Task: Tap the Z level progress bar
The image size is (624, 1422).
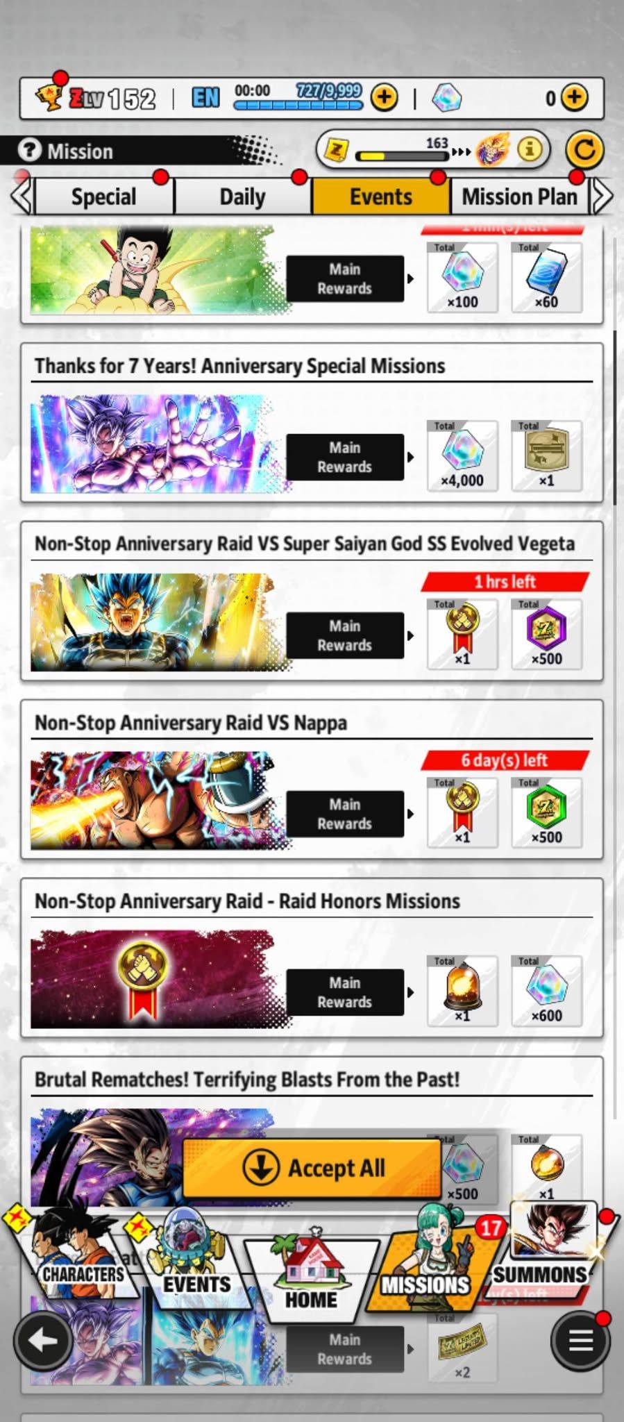Action: [x=403, y=155]
